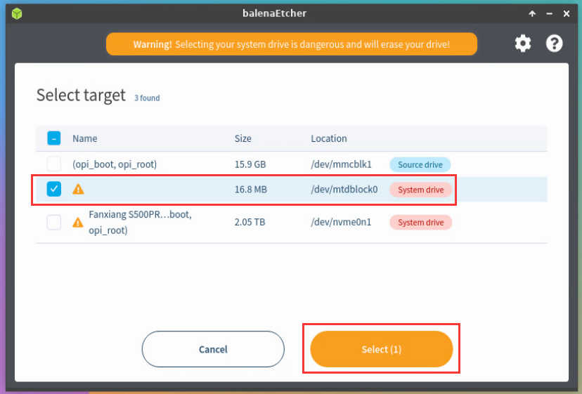Click System drive badge for /dev/mtdblock0

click(420, 190)
